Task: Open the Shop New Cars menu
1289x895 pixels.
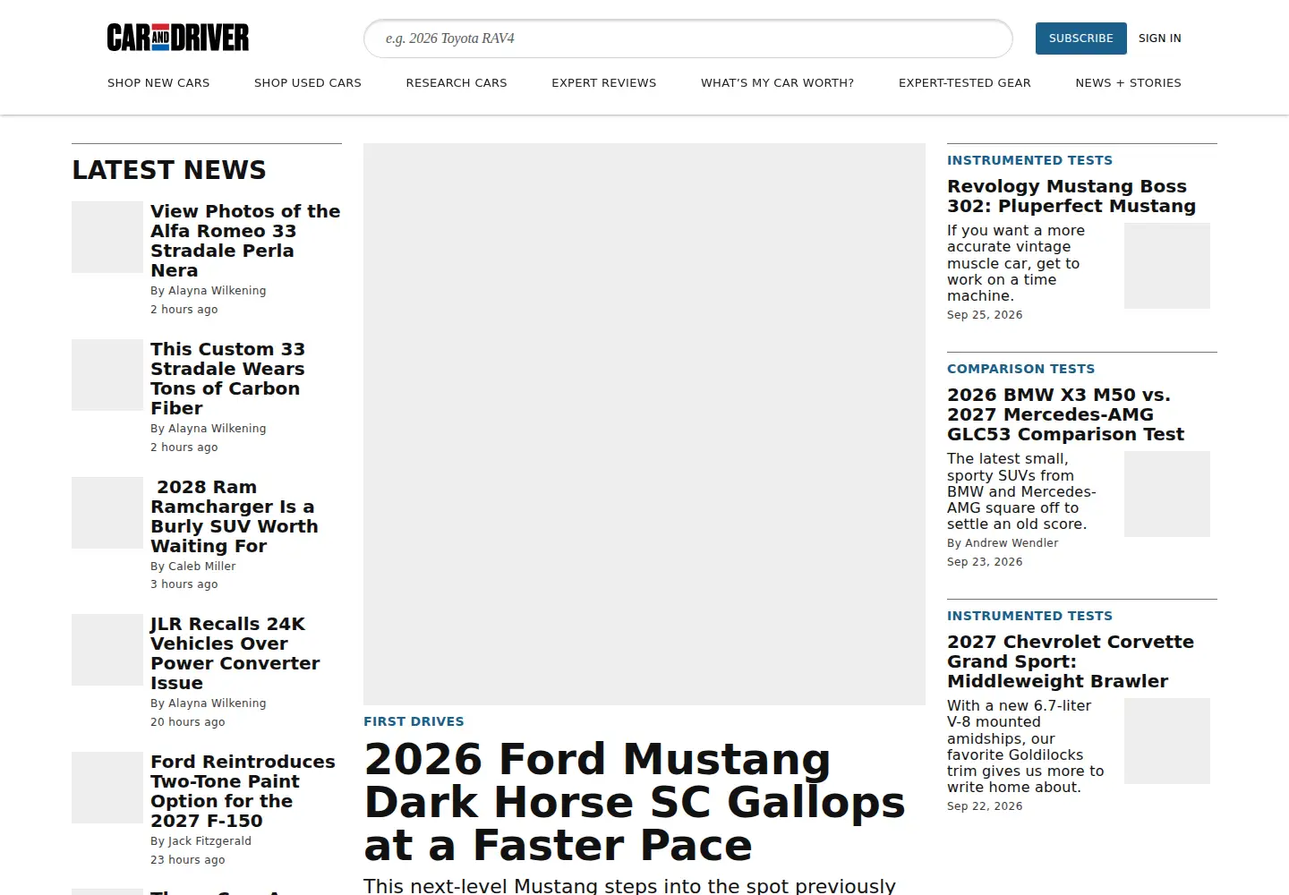Action: pyautogui.click(x=158, y=82)
